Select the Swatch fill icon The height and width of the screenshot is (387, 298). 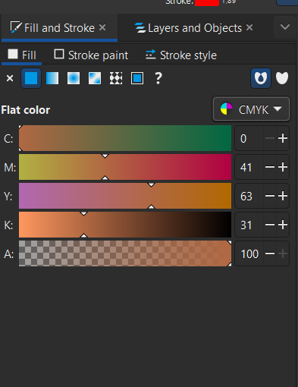(137, 78)
